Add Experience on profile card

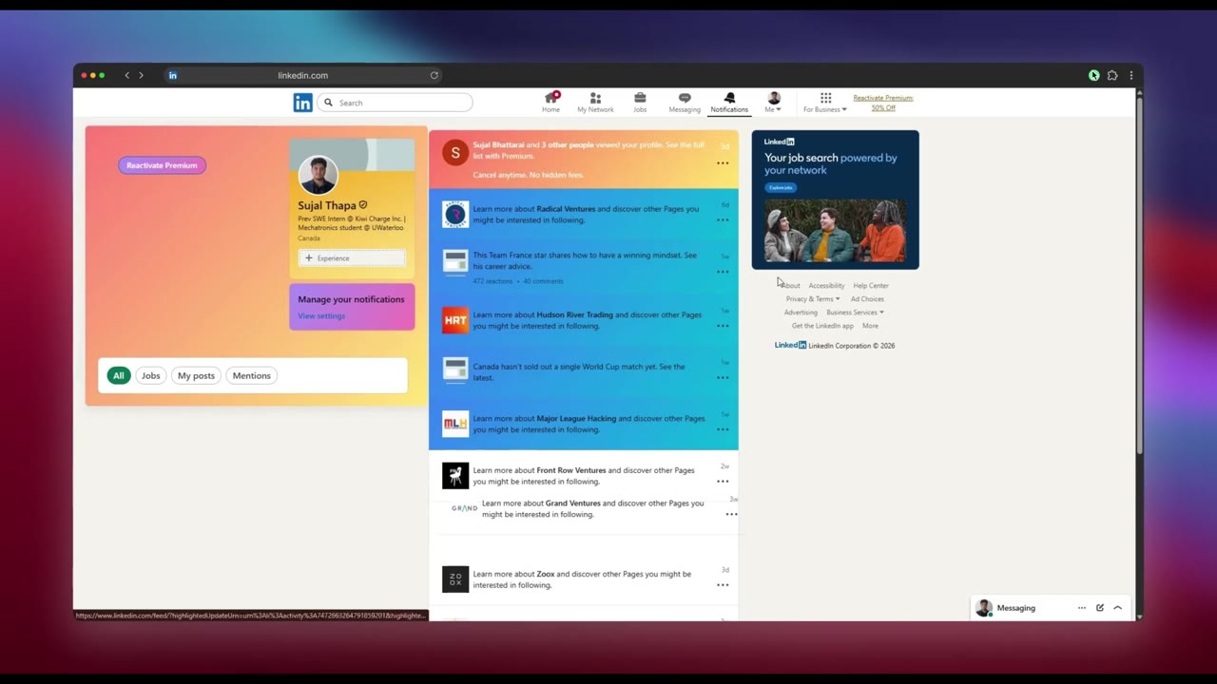(x=352, y=258)
